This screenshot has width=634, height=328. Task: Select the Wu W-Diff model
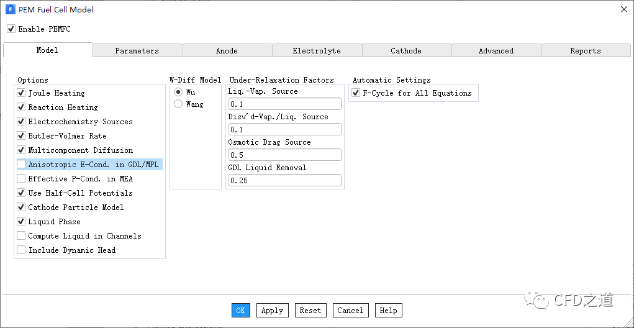[178, 92]
